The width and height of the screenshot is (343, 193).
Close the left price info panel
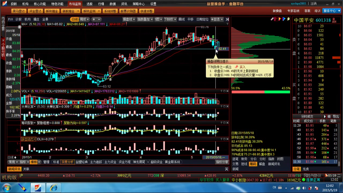pyautogui.click(x=19, y=27)
